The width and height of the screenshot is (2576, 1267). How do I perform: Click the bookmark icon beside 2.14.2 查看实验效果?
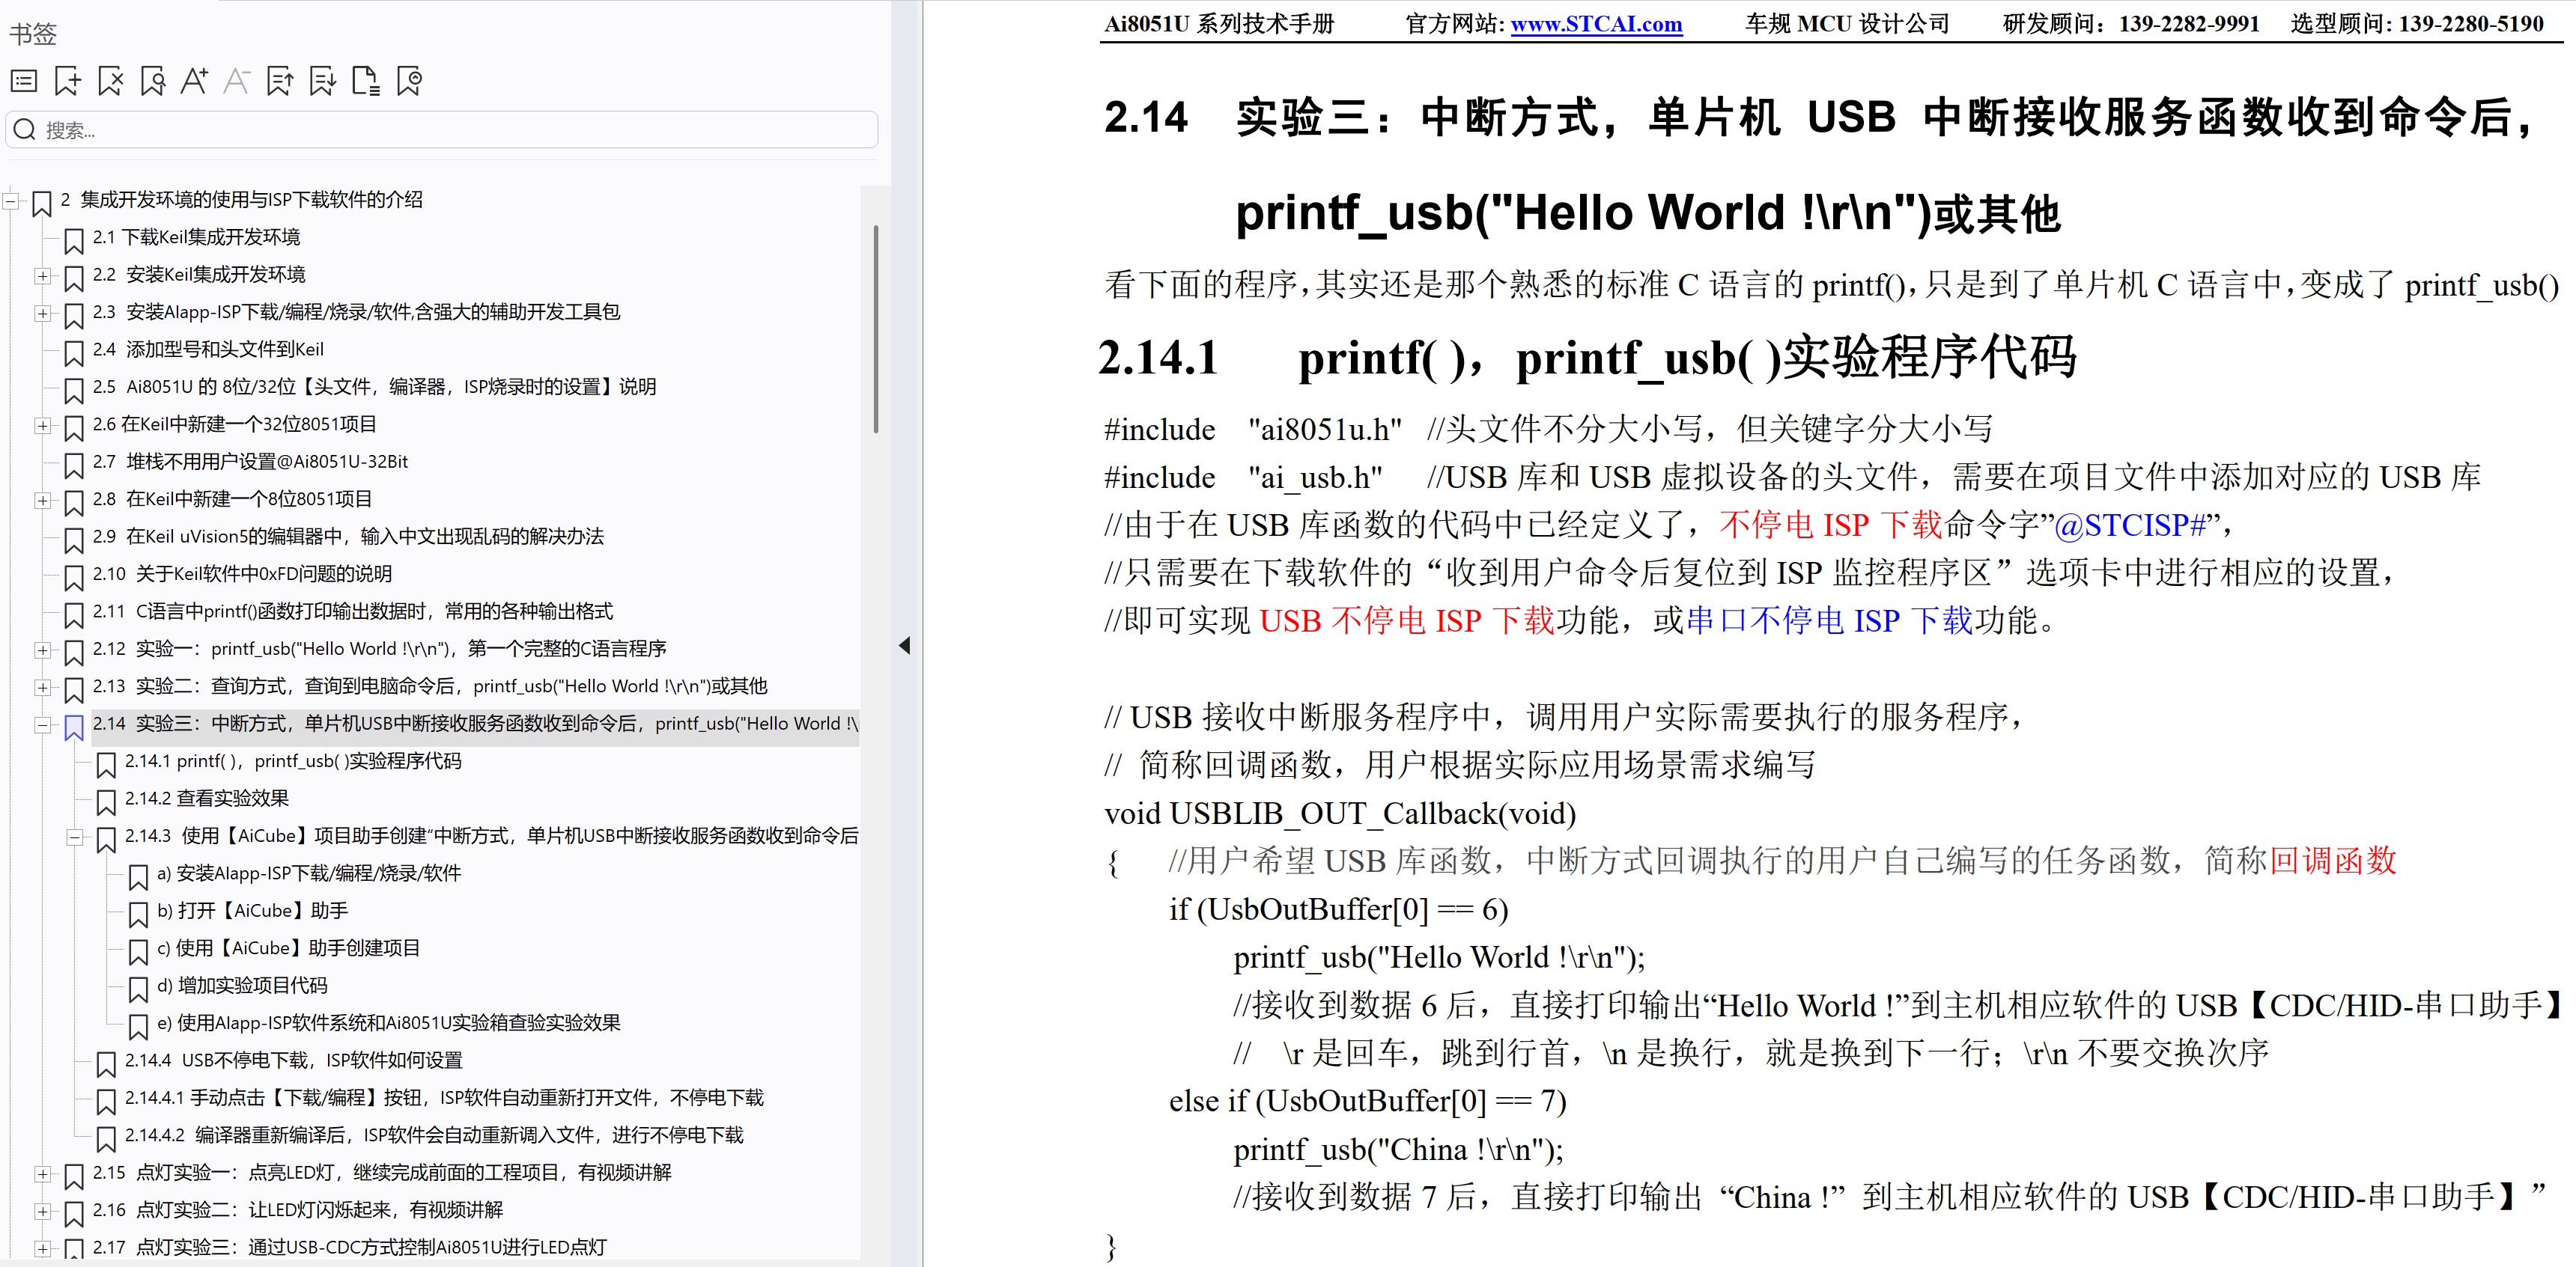point(105,802)
